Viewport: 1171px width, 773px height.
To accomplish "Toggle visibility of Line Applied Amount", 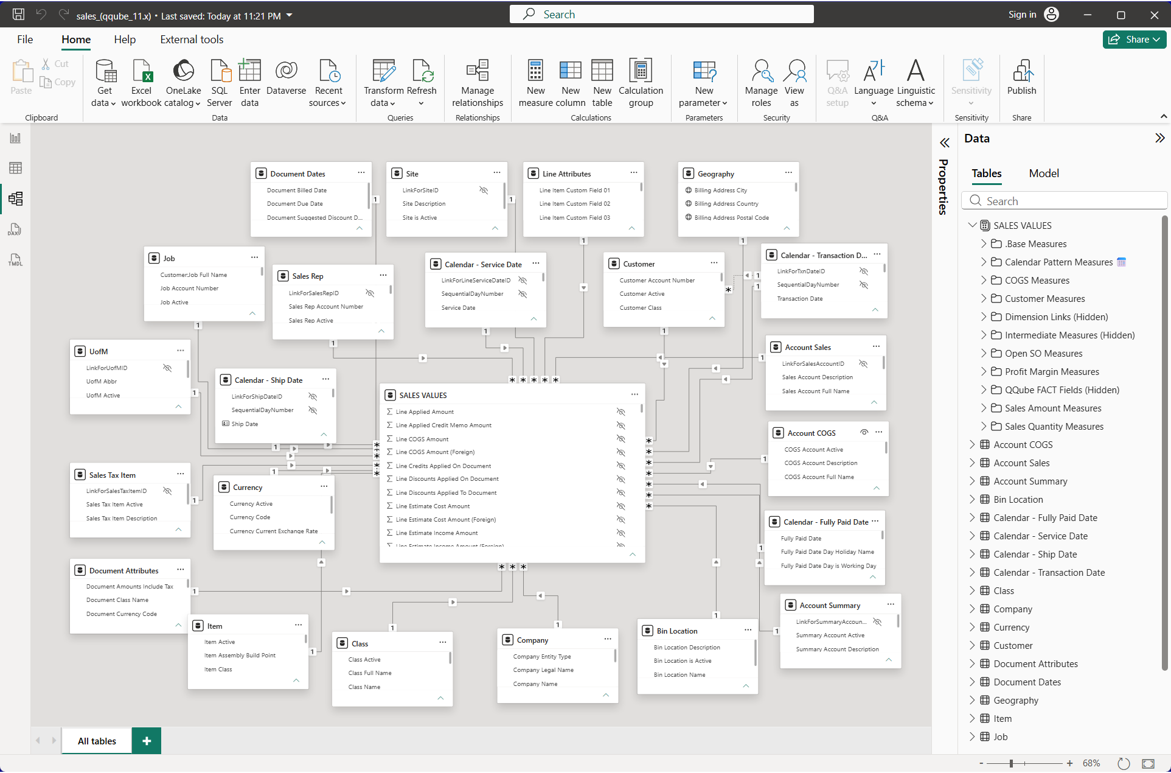I will 620,412.
